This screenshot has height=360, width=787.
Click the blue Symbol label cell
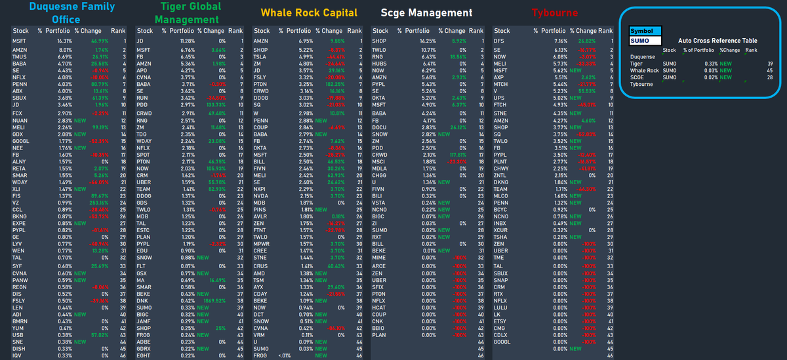645,31
